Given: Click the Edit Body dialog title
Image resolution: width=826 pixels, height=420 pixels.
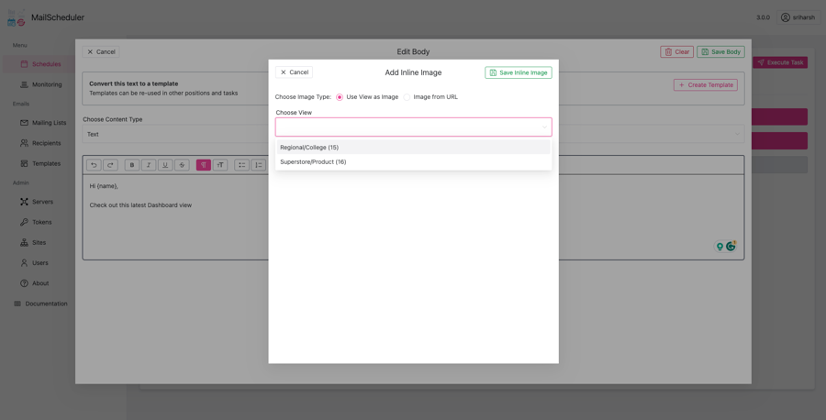Looking at the screenshot, I should coord(414,51).
